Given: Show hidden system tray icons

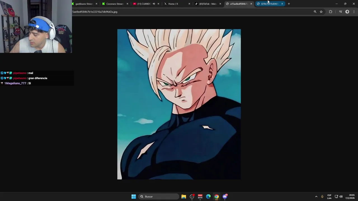Looking at the screenshot, I should click(316, 197).
